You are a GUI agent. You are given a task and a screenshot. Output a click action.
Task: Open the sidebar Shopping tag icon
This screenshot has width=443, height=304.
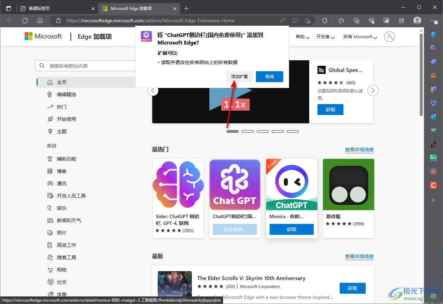tap(433, 62)
